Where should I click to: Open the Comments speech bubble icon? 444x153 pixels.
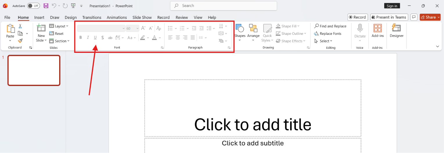[x=414, y=17]
